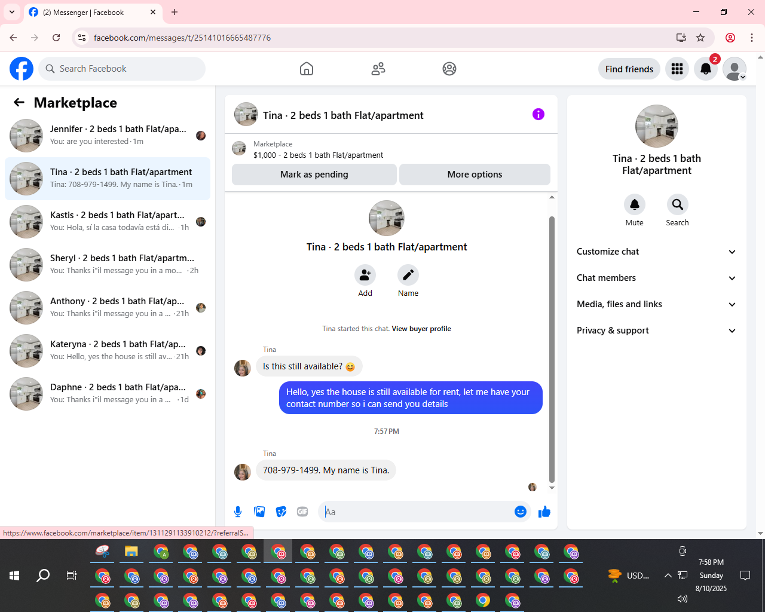Expand the Chat members section
Screen dimensions: 765x612
coord(657,278)
